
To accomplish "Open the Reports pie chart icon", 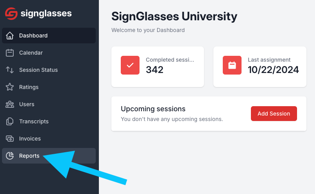I will pos(10,156).
